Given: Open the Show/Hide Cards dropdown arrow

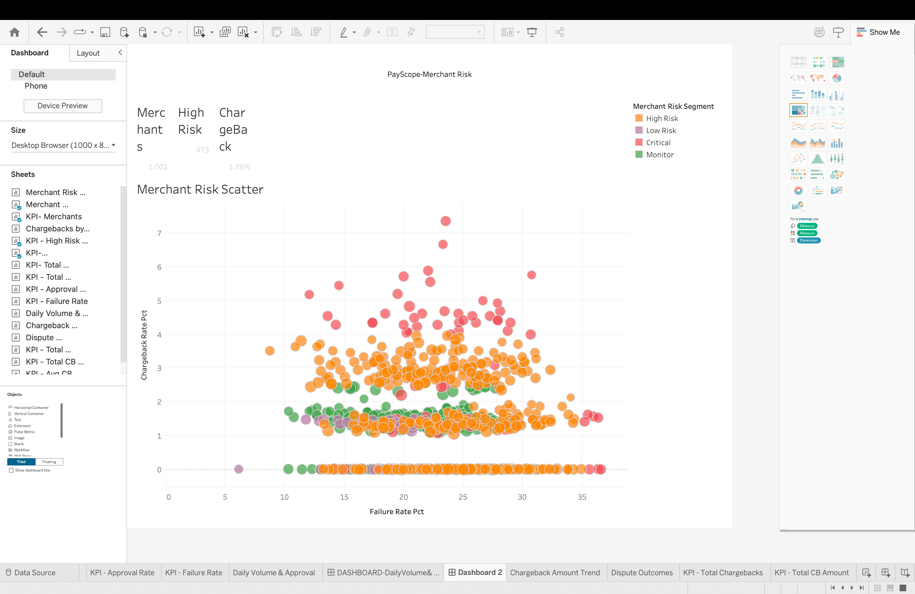Looking at the screenshot, I should click(x=518, y=33).
